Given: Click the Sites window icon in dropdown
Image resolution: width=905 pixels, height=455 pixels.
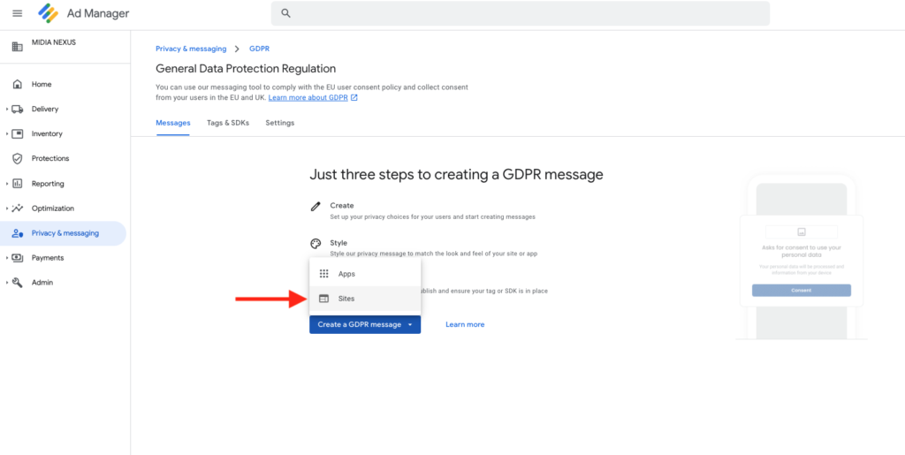Looking at the screenshot, I should [323, 299].
